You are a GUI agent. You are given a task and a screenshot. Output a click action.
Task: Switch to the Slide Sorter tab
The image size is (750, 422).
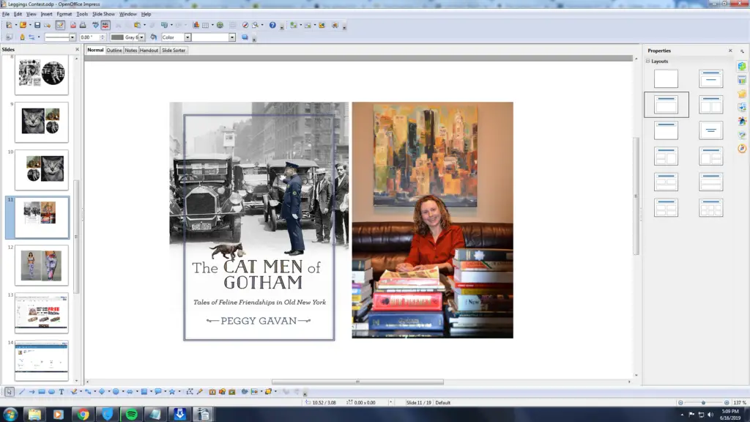pyautogui.click(x=174, y=51)
